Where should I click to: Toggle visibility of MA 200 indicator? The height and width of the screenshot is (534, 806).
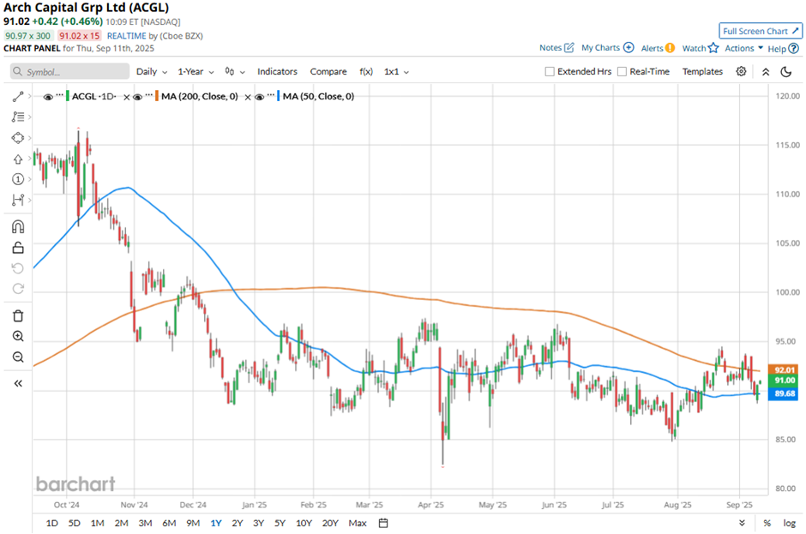coord(137,97)
